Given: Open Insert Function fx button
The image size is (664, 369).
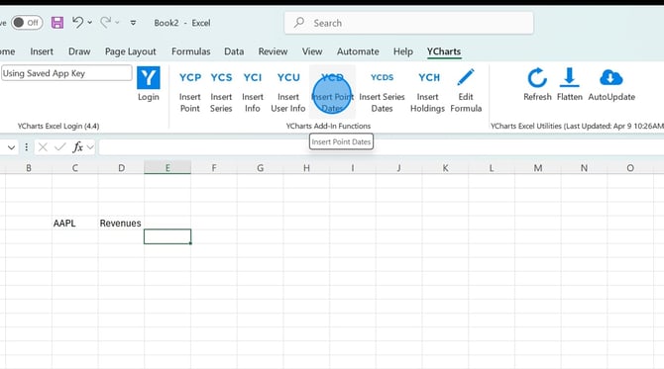Looking at the screenshot, I should coord(77,147).
